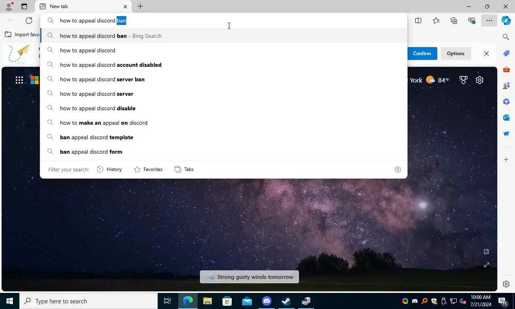Click the Options button
This screenshot has width=515, height=309.
tap(455, 54)
